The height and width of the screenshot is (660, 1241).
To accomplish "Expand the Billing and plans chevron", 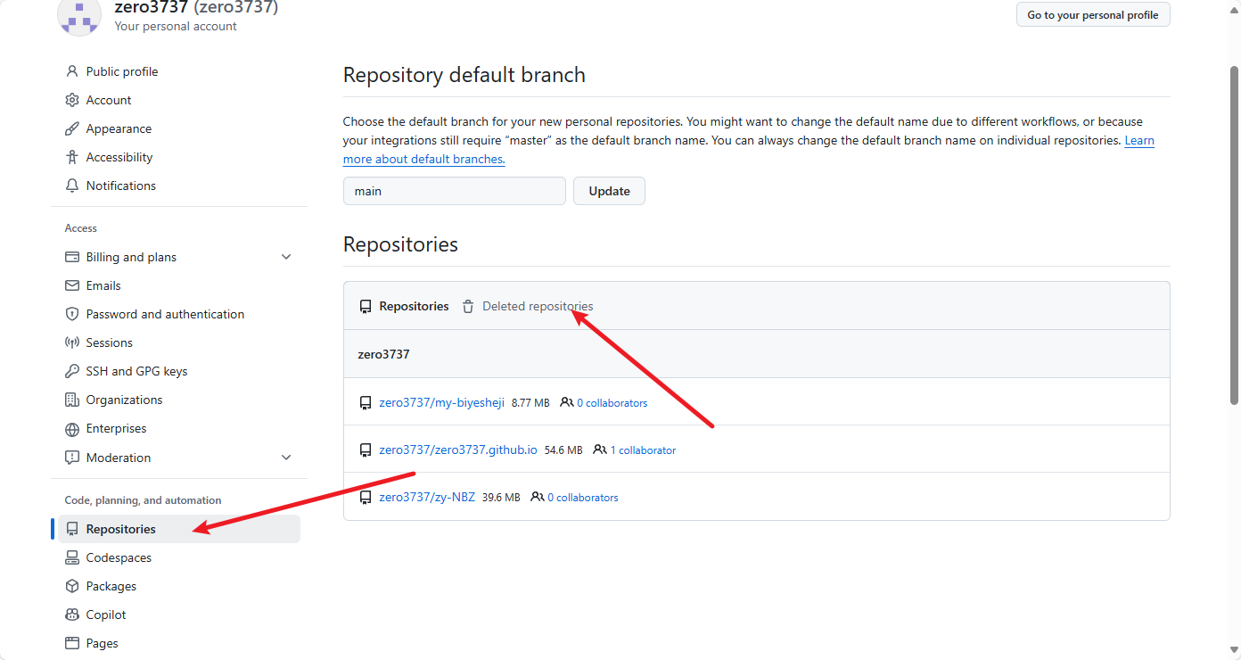I will (x=286, y=257).
